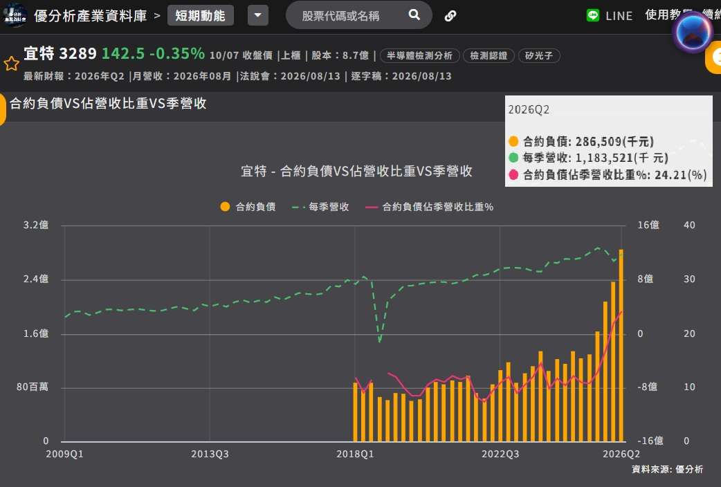
Task: Click the 2022Q3 x-axis label
Action: click(x=500, y=454)
